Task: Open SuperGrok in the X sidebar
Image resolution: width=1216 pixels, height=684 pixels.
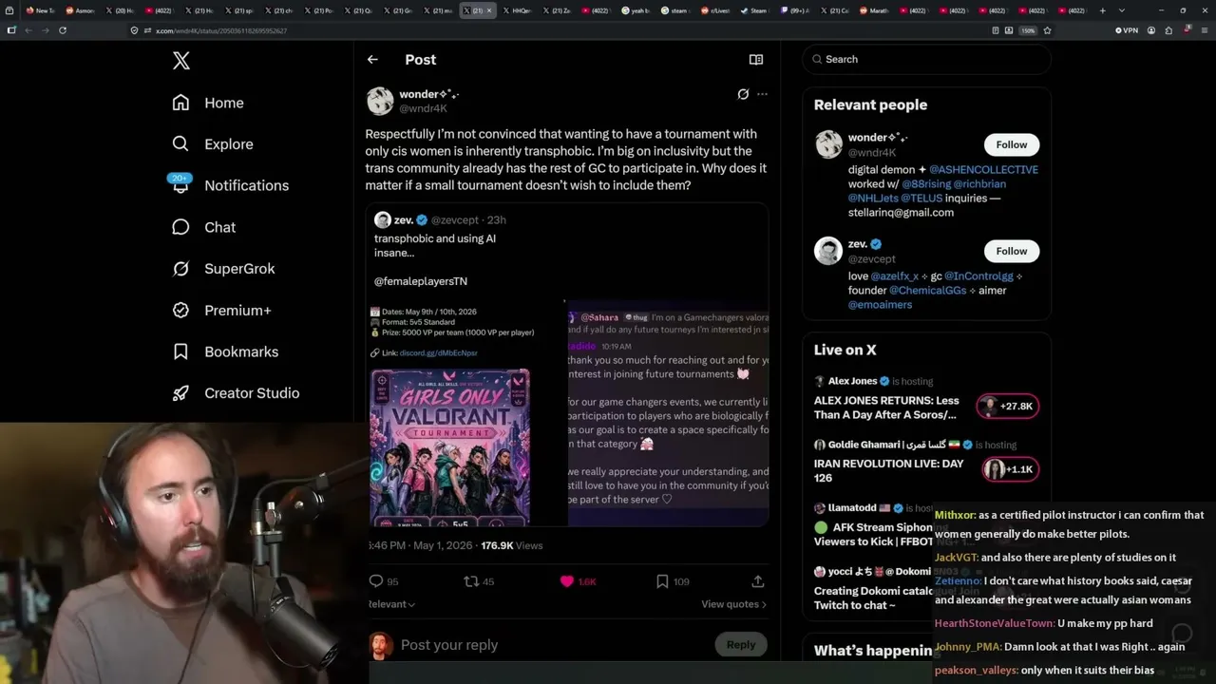Action: pos(223,269)
